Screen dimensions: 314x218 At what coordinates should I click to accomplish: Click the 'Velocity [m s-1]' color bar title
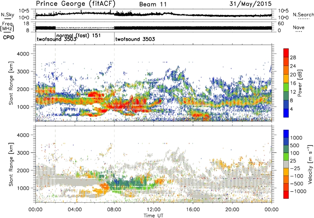[310, 164]
